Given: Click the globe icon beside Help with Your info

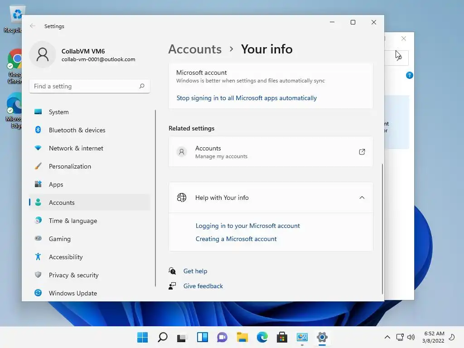Looking at the screenshot, I should 182,198.
